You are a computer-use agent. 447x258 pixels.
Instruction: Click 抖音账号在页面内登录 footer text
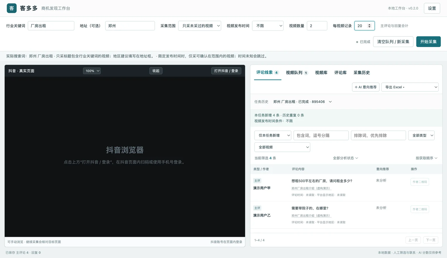click(226, 242)
